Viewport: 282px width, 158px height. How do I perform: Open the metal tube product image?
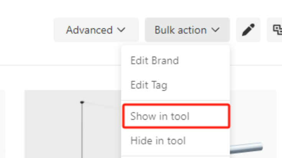246,148
